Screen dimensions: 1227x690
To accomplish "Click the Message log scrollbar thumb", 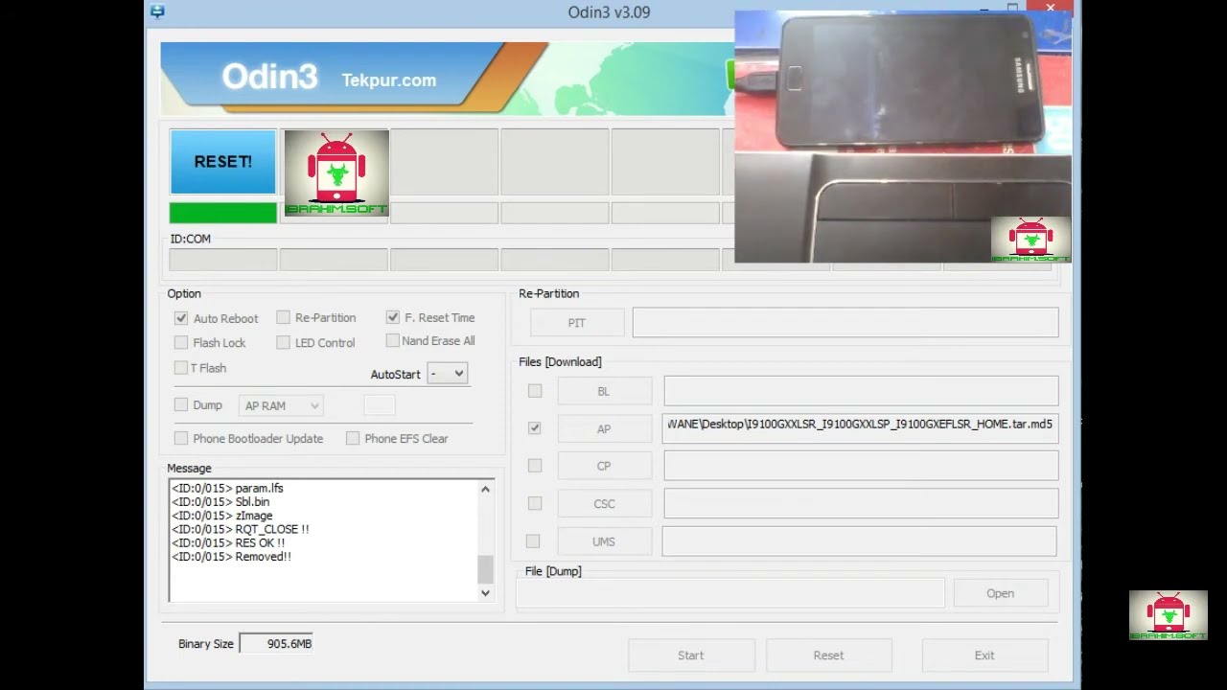I will point(485,569).
